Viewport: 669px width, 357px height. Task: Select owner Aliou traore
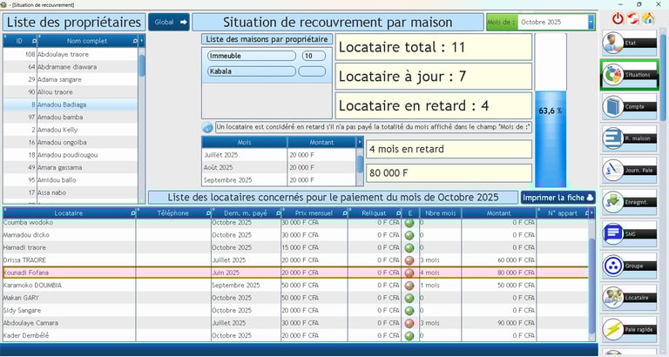click(x=71, y=92)
